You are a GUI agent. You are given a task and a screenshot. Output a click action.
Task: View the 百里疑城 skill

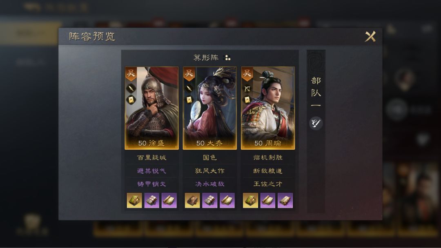[x=151, y=157]
